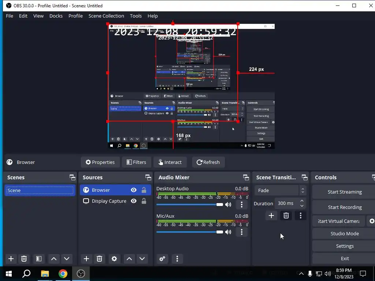Toggle visibility of Browser source
The height and width of the screenshot is (281, 375).
coord(134,190)
